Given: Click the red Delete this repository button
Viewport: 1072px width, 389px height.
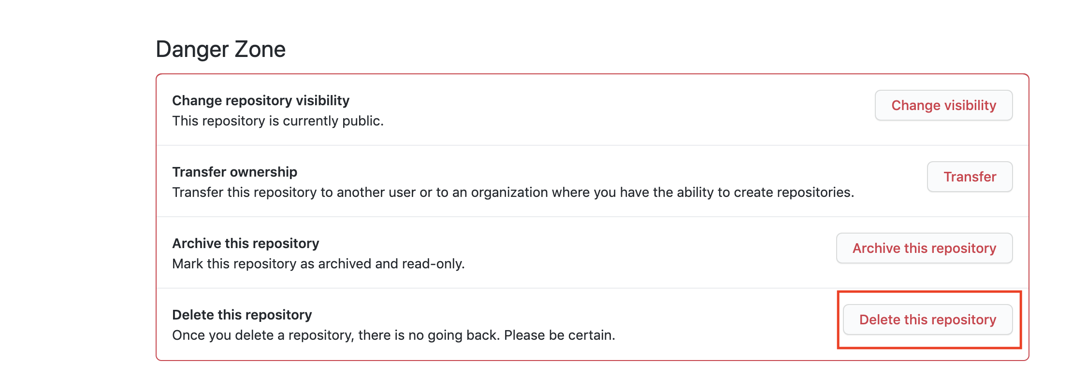Looking at the screenshot, I should pos(927,320).
